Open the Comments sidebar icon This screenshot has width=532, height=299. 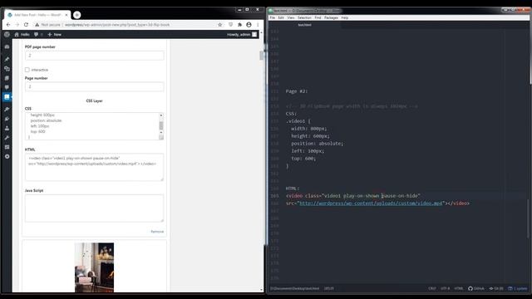[7, 87]
